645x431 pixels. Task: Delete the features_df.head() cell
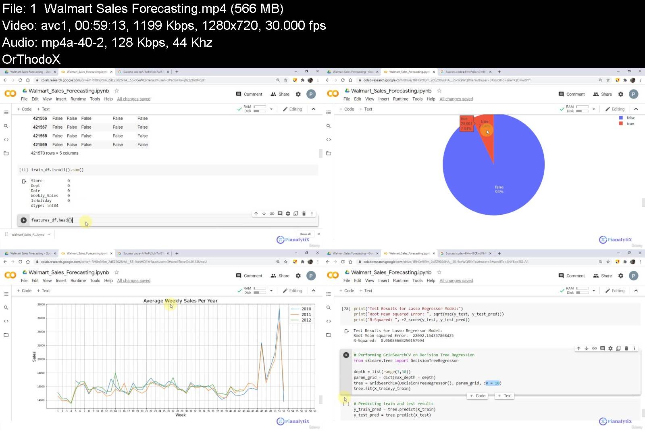pos(304,213)
